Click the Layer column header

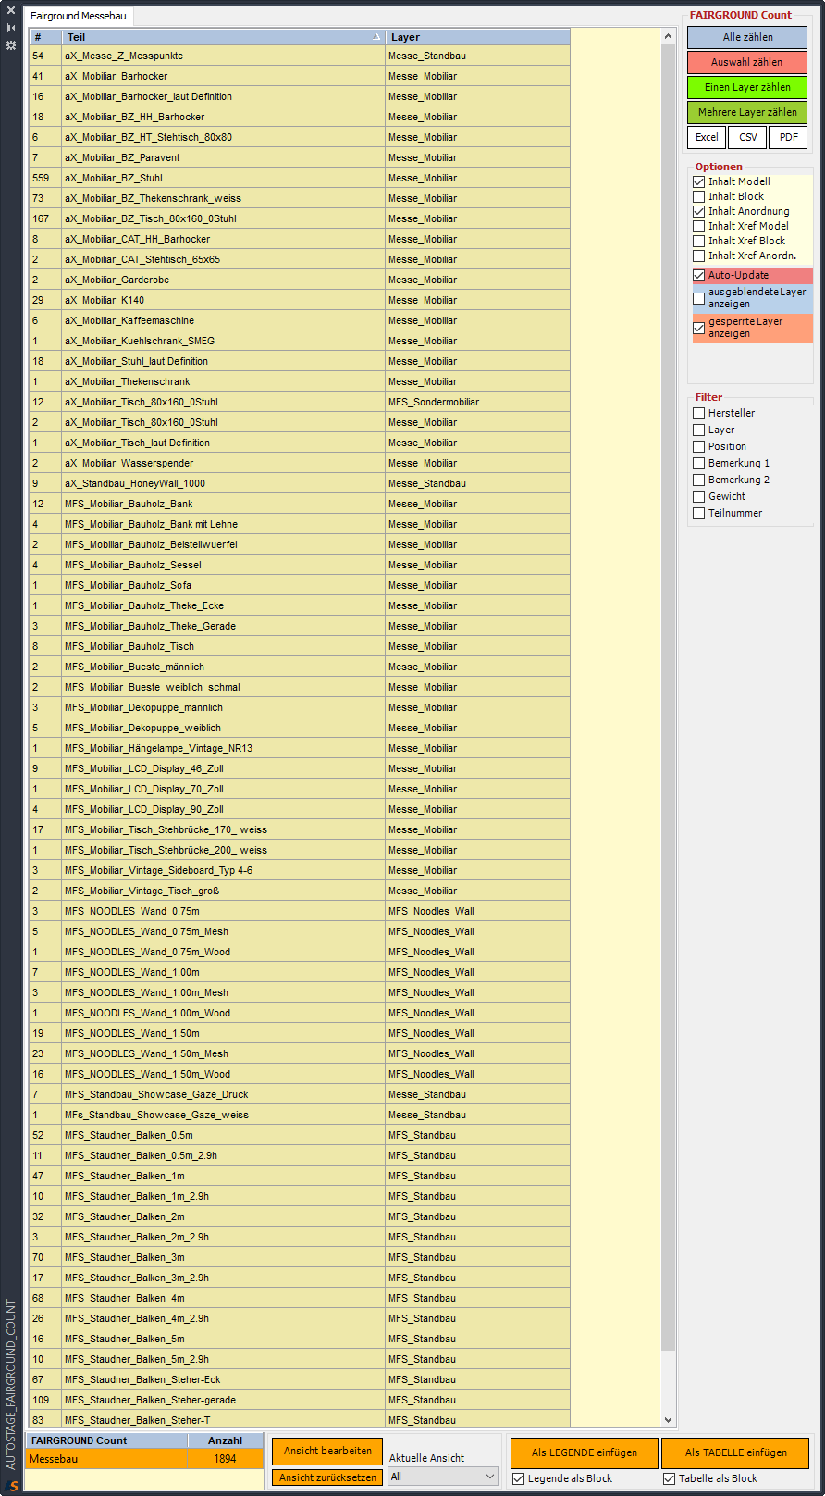pos(476,37)
